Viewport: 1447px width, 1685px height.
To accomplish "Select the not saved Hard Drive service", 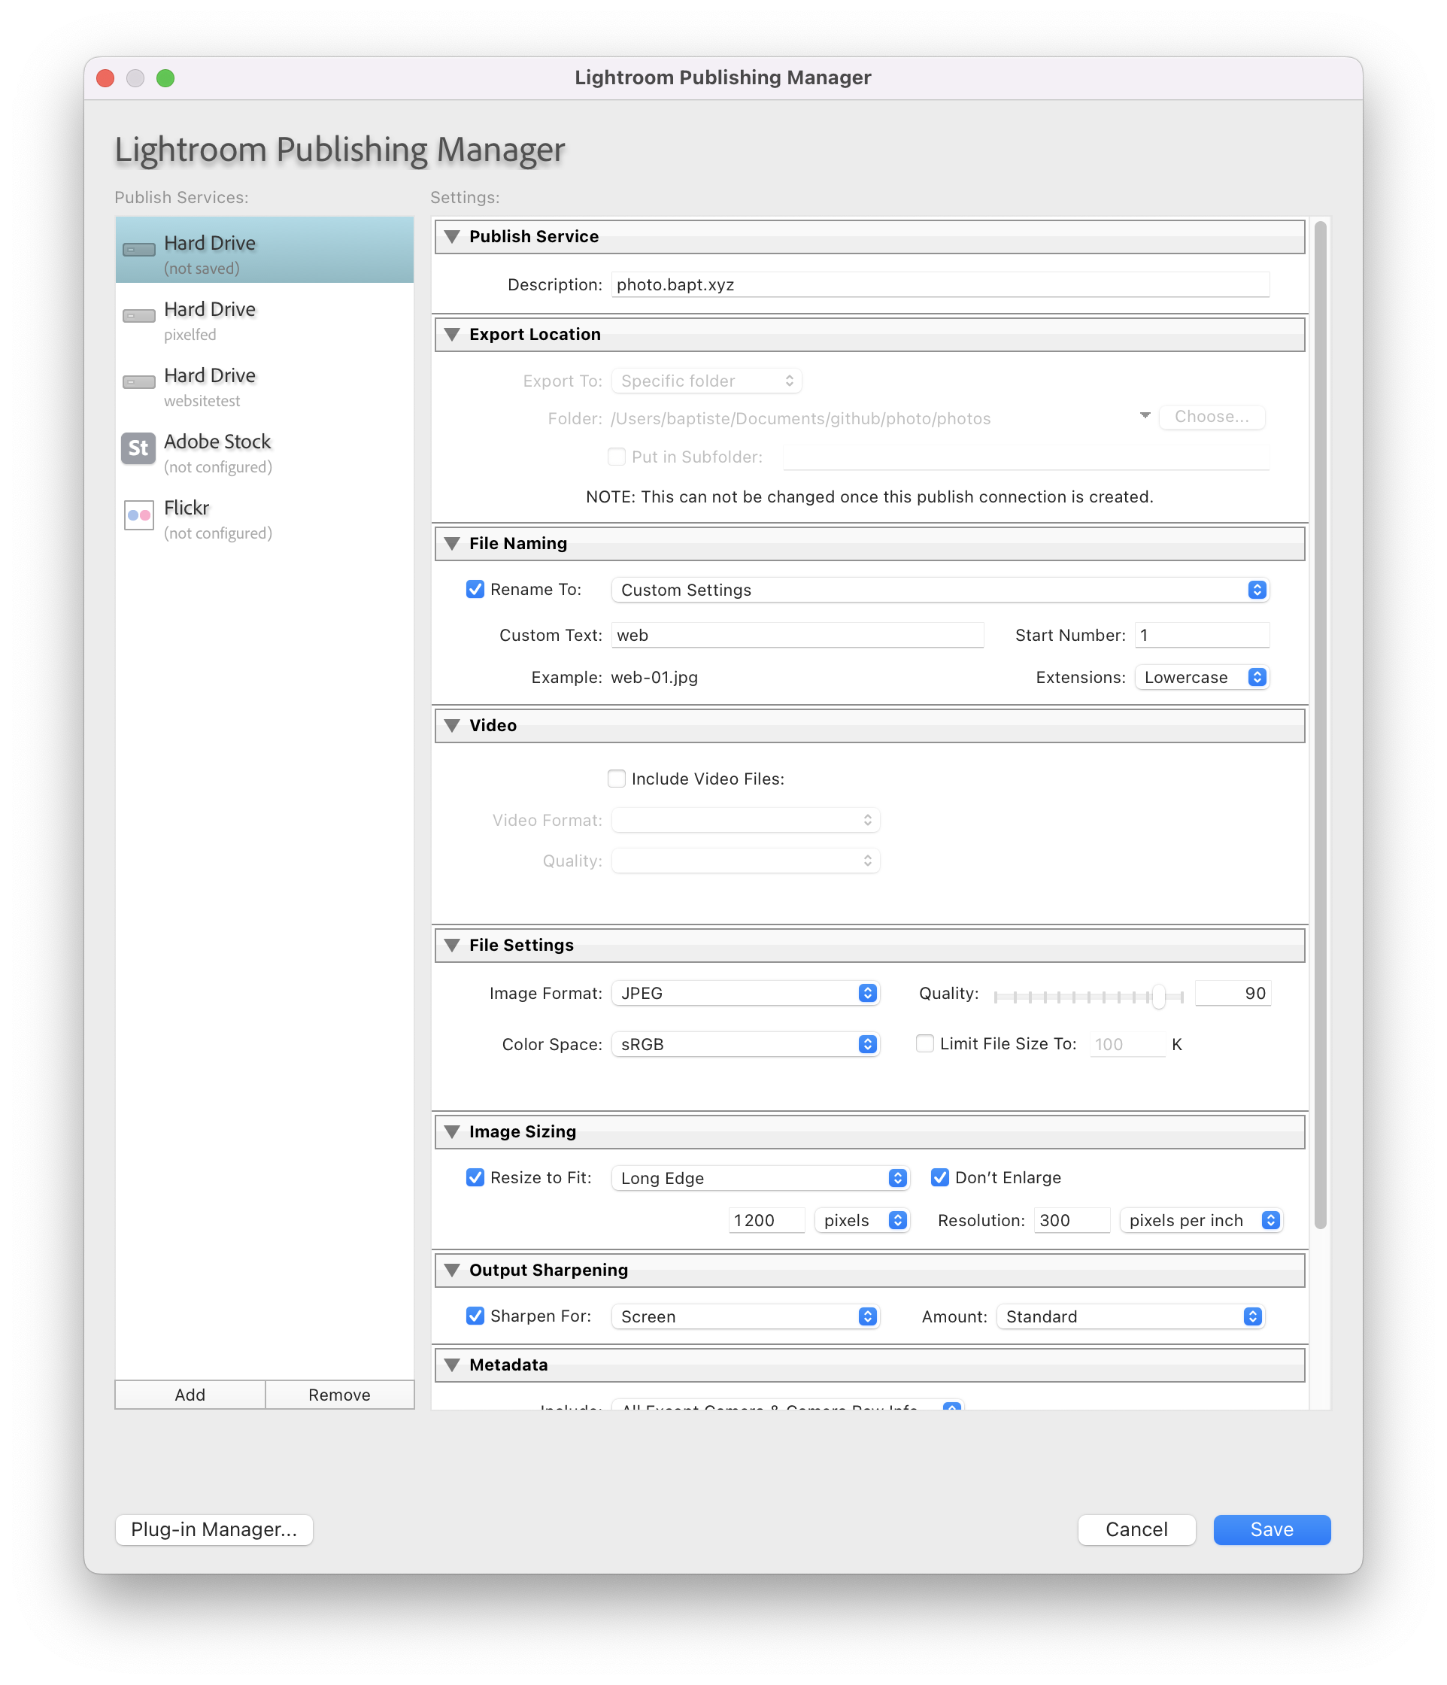I will pos(264,250).
